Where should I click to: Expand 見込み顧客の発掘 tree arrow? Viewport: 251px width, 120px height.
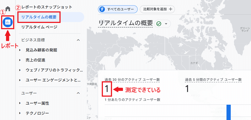tap(20, 50)
